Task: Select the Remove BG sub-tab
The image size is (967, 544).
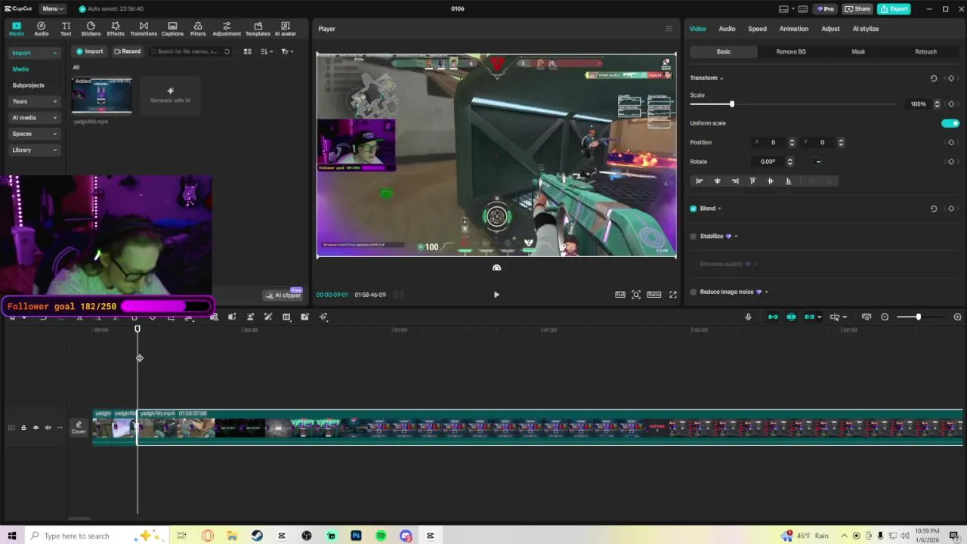Action: point(791,51)
